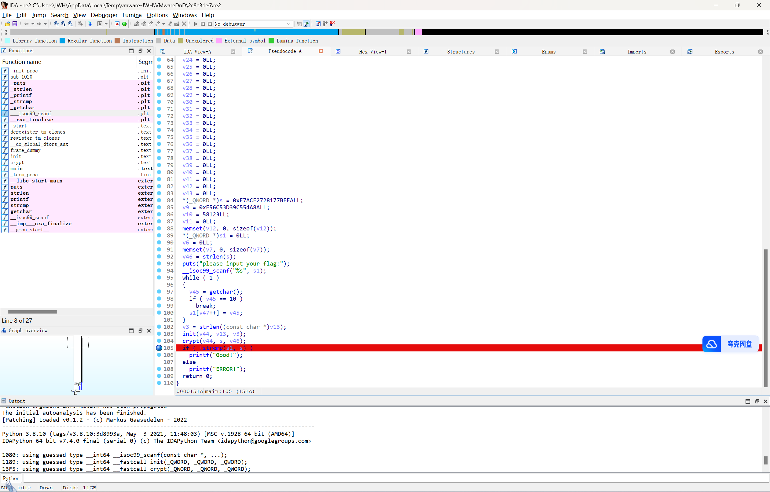Click the pseudocode vertical scrollbar thumb

pos(766,318)
